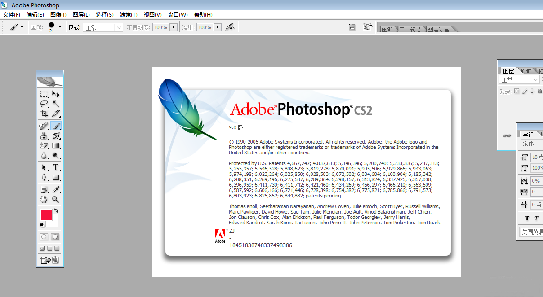
Task: Select the Zoom tool
Action: click(x=56, y=200)
